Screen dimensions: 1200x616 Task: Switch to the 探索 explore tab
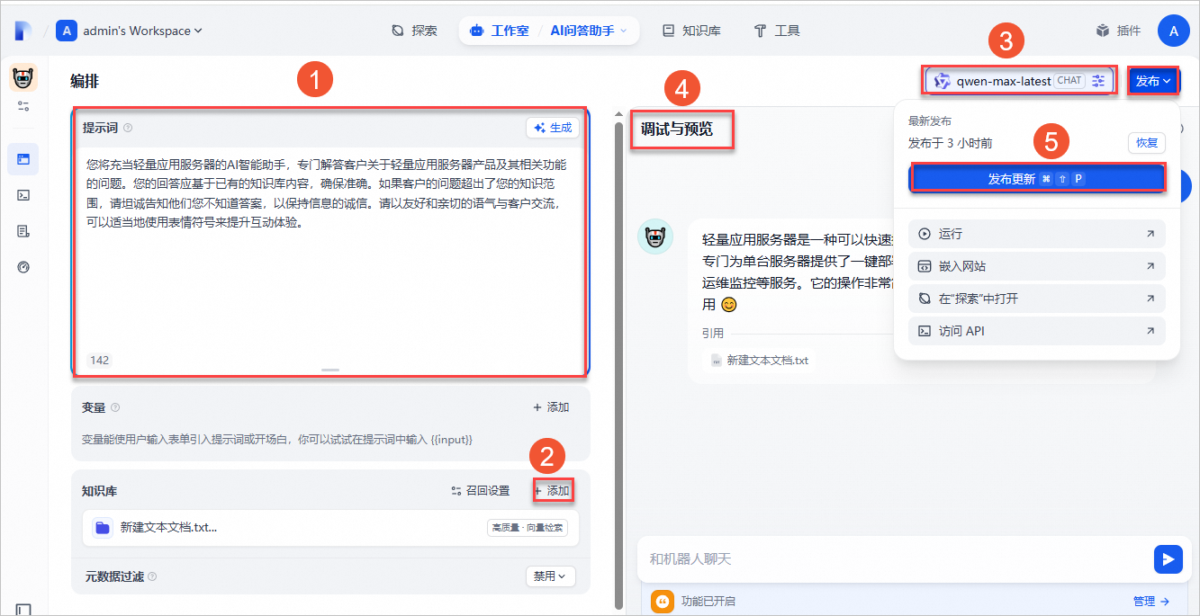[414, 31]
